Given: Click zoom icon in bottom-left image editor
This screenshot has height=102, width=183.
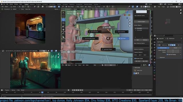Looking at the screenshot, I should 58,54.
